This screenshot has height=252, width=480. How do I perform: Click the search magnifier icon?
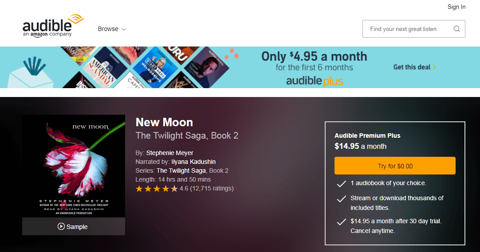pyautogui.click(x=456, y=29)
